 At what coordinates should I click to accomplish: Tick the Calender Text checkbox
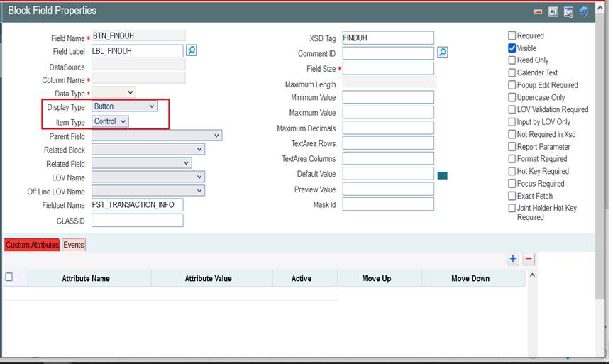click(x=512, y=72)
